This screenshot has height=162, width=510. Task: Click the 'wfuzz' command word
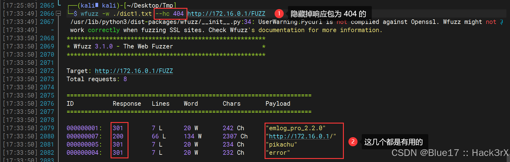pos(90,14)
